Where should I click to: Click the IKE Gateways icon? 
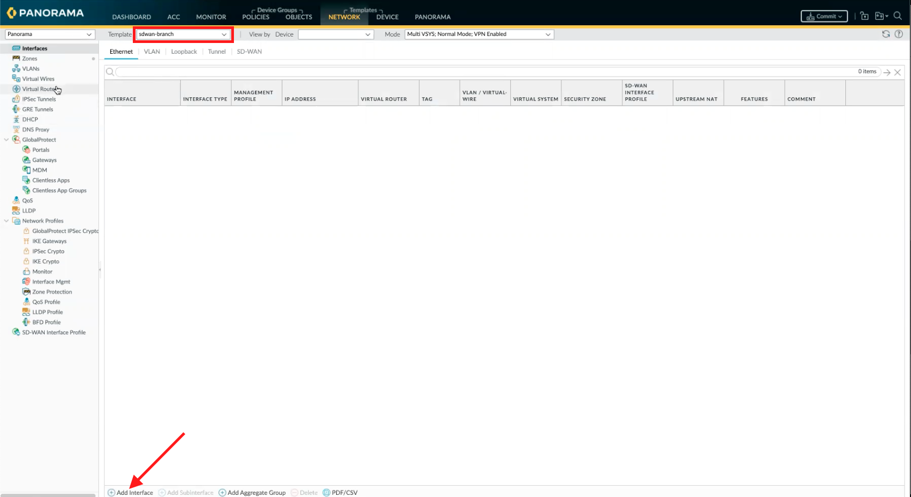pos(26,241)
